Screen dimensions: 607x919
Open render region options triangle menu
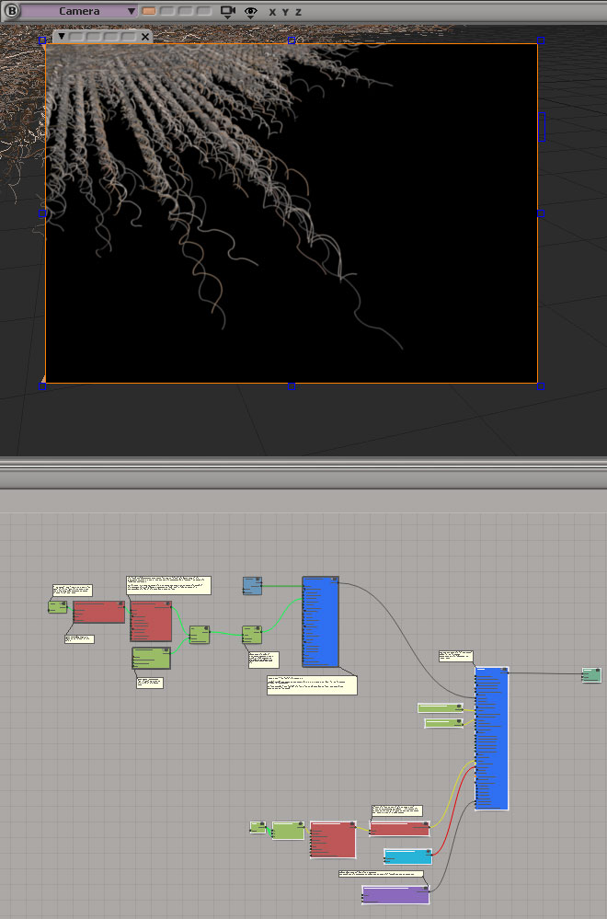tap(61, 38)
